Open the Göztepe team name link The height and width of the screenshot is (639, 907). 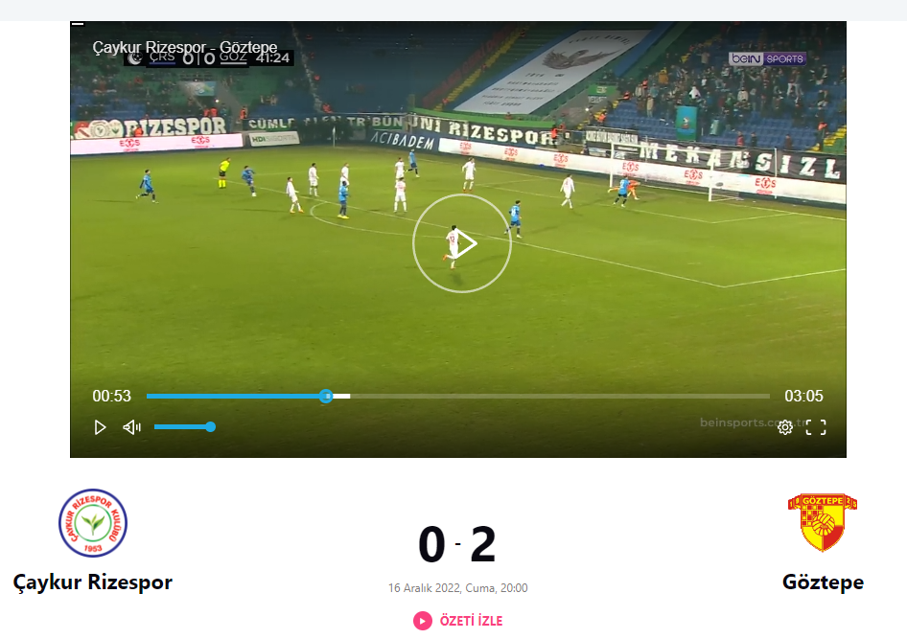[823, 582]
